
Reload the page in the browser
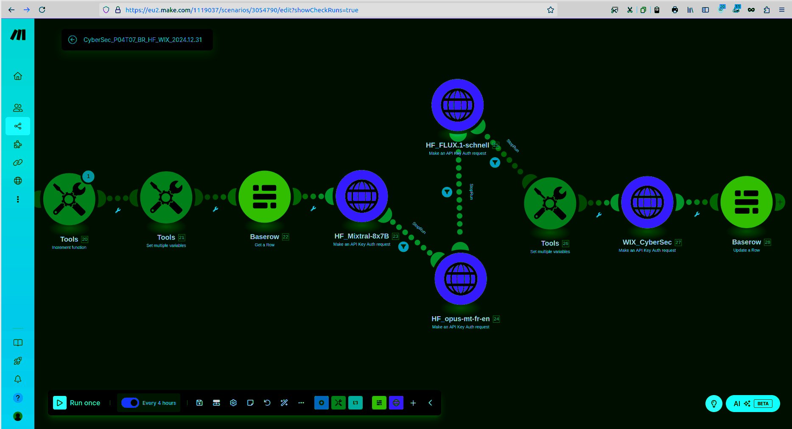[42, 10]
